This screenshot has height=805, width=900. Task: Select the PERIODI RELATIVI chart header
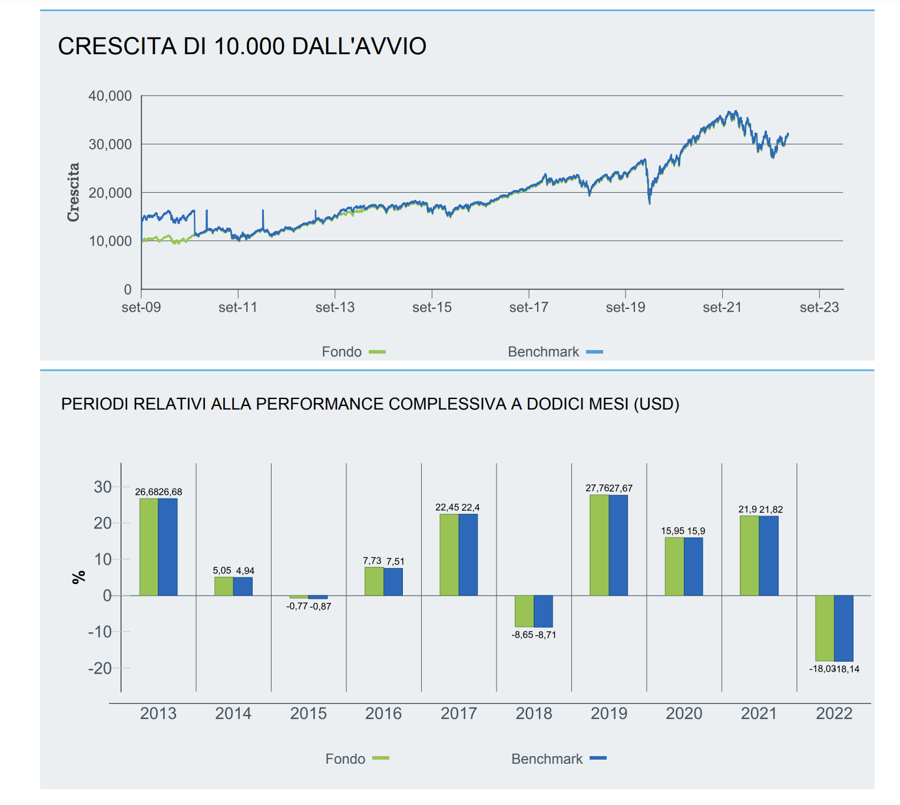[370, 405]
